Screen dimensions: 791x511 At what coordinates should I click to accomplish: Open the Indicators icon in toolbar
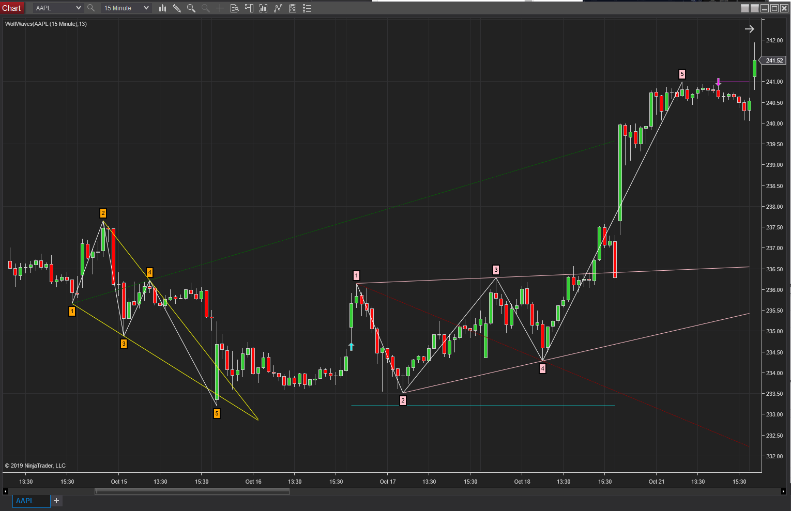click(263, 8)
